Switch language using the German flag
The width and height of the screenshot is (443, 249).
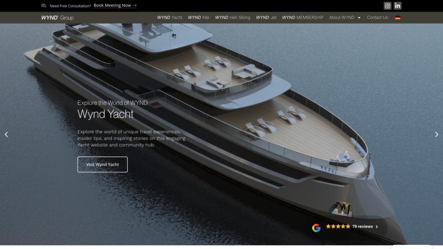click(398, 18)
